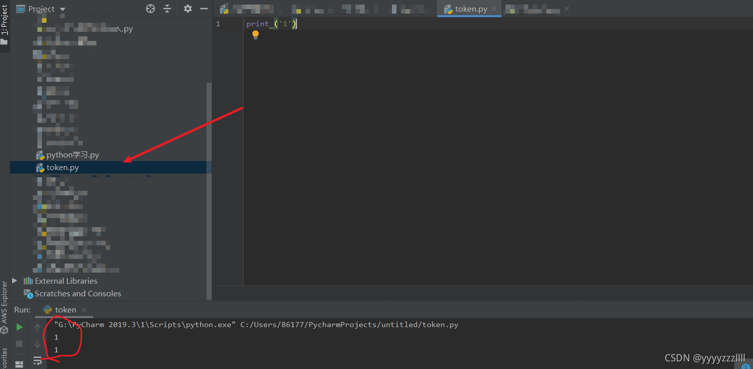Open the AWS Explorer side tab

tap(5, 307)
